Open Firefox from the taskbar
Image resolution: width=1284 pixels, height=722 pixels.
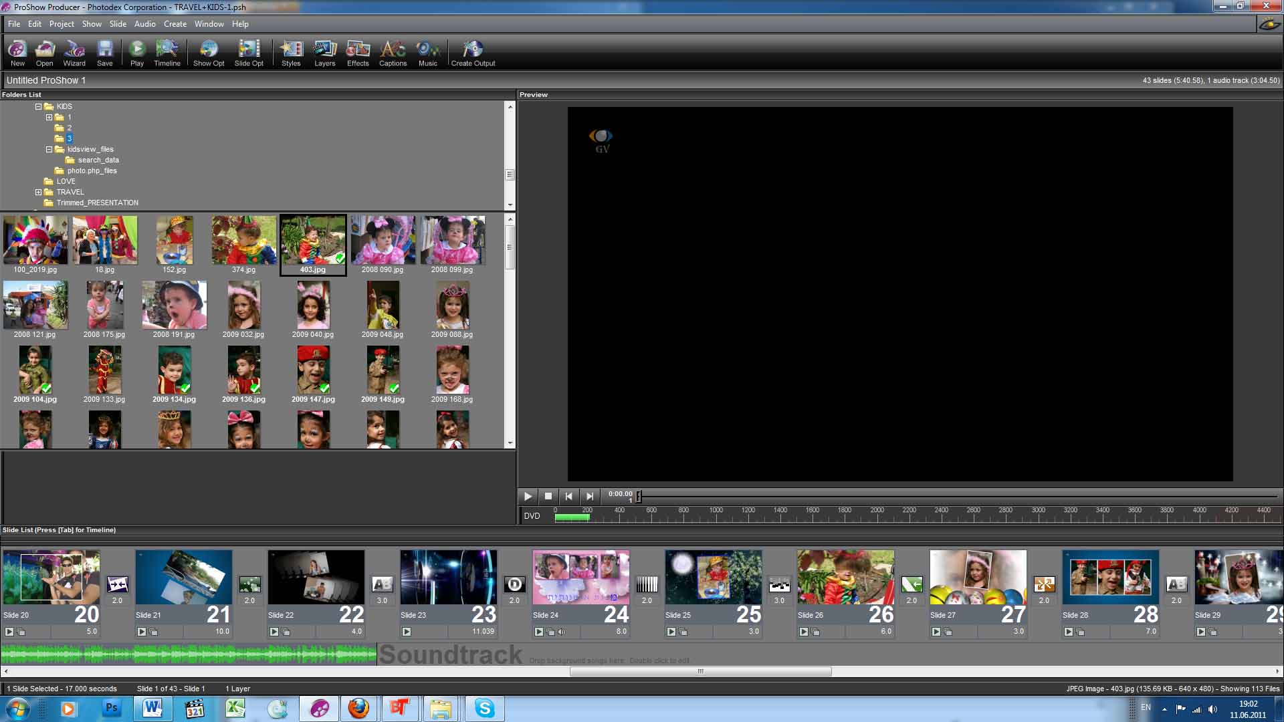358,709
